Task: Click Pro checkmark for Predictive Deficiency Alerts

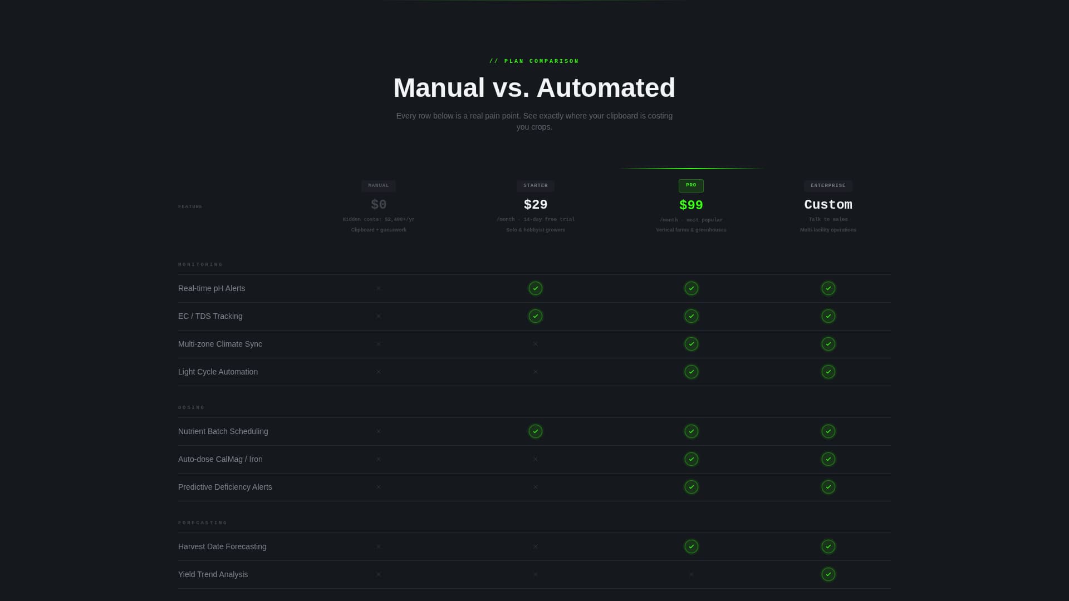Action: pos(691,487)
